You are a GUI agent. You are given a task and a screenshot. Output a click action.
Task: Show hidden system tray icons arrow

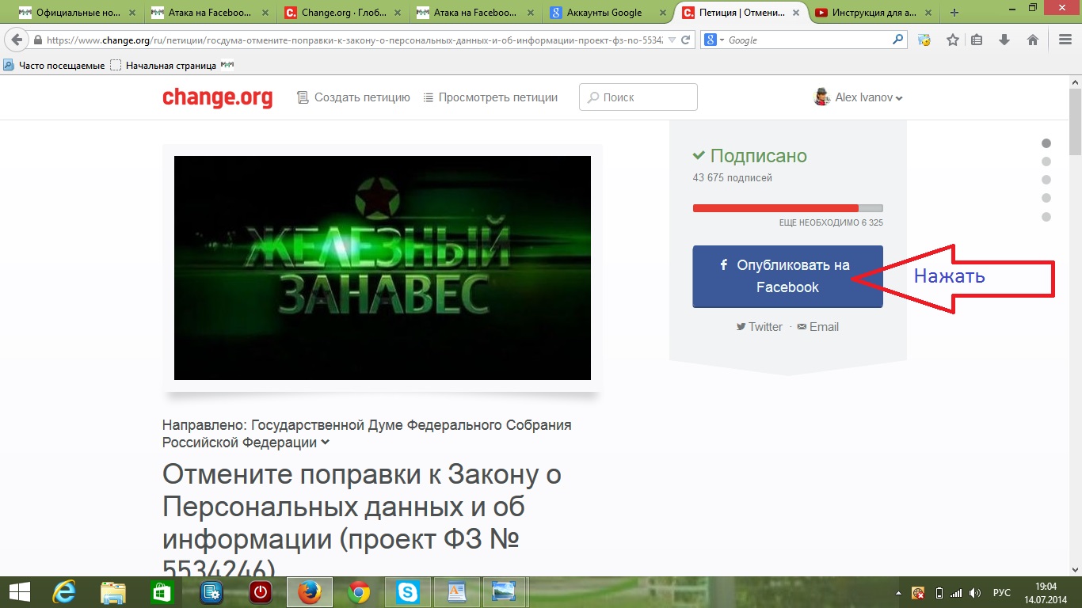coord(899,593)
